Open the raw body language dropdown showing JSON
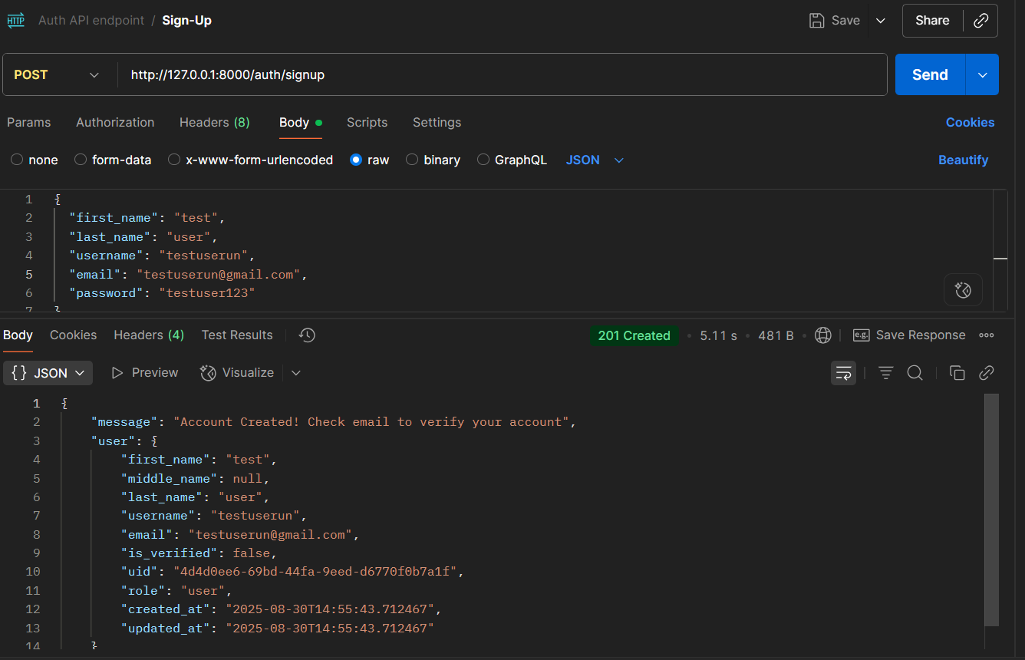The width and height of the screenshot is (1025, 660). [595, 160]
